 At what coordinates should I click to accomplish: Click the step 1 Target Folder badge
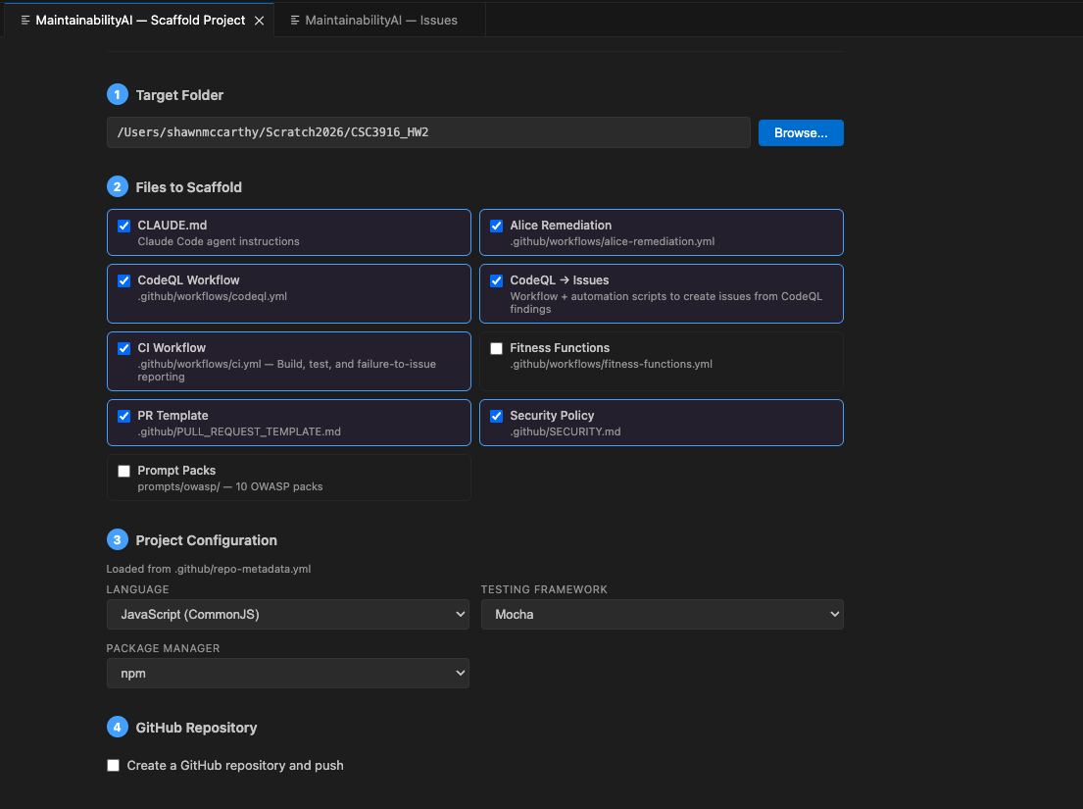pos(117,95)
